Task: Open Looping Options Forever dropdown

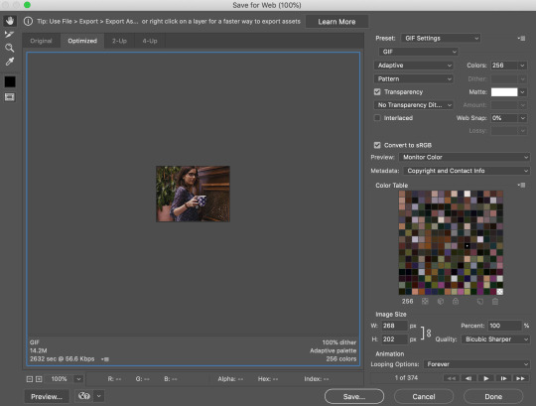Action: (476, 364)
